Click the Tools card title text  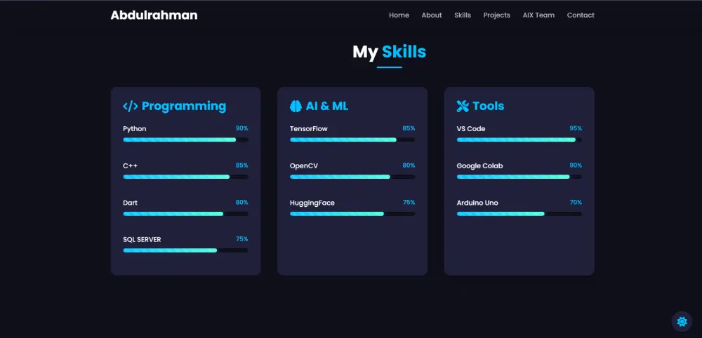click(x=489, y=106)
